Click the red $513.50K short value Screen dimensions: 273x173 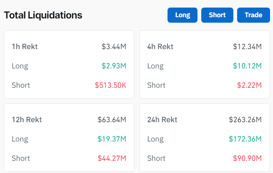click(111, 85)
